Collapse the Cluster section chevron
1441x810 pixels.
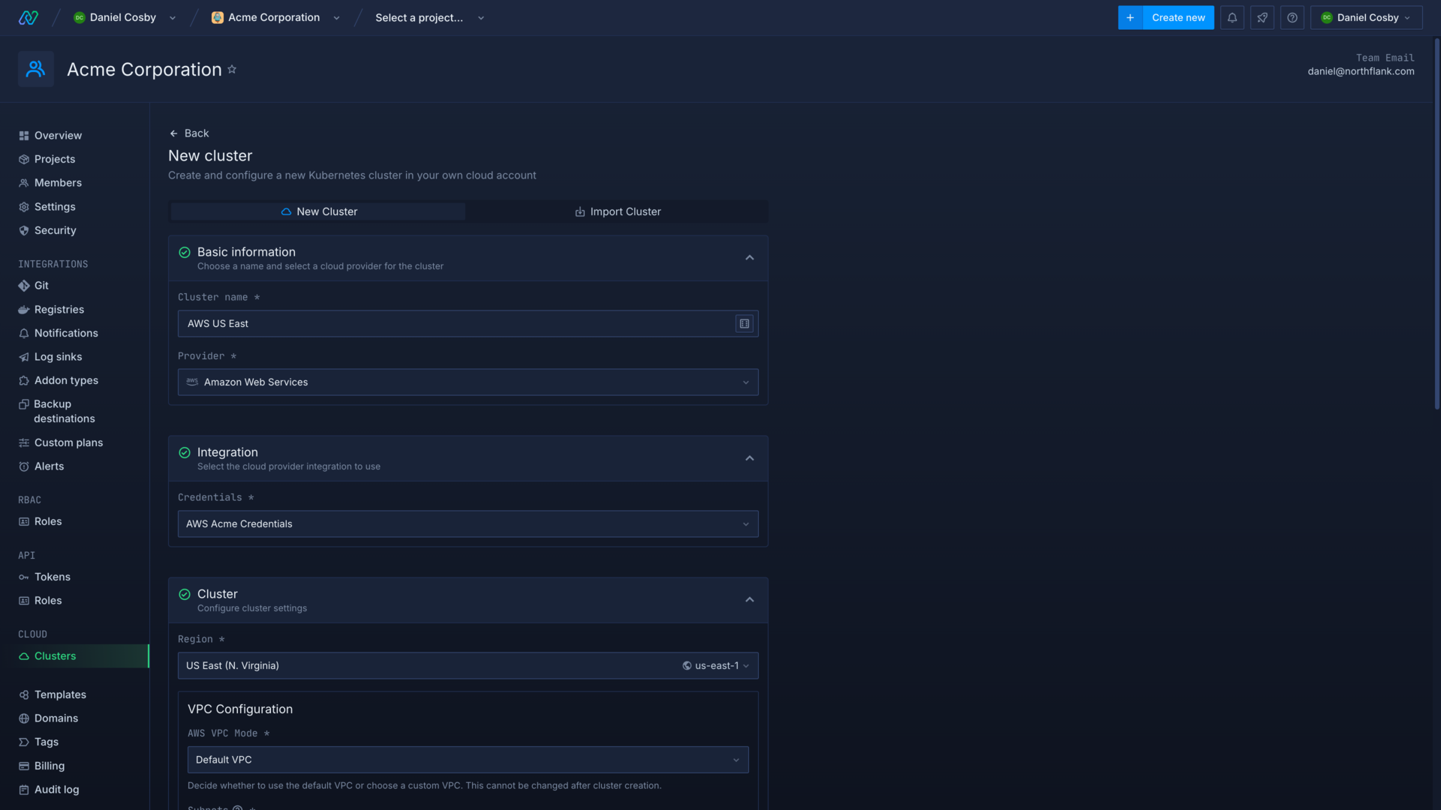point(749,600)
